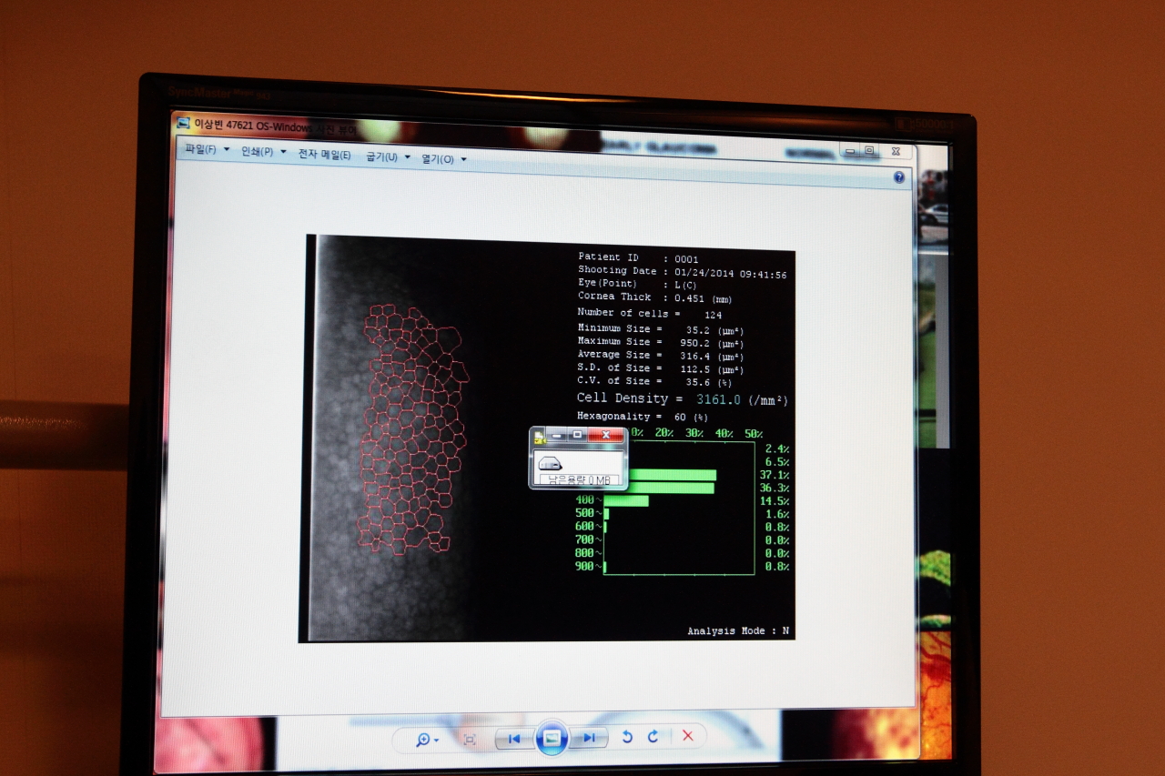Click the Shooting Date 01/24/2014 line
Viewport: 1165px width, 776px height.
[682, 271]
